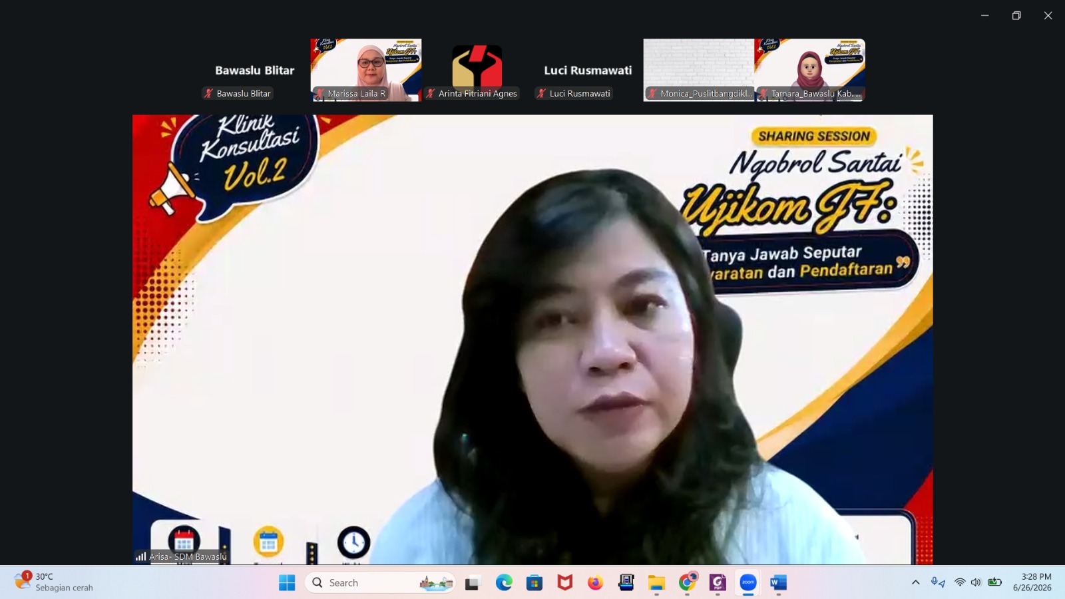Image resolution: width=1065 pixels, height=599 pixels.
Task: Click the Zoom icon in the taskbar
Action: [748, 583]
